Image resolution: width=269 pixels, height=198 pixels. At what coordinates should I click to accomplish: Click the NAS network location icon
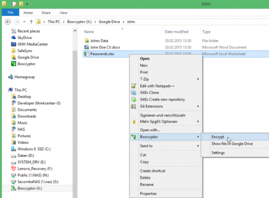pyautogui.click(x=14, y=129)
